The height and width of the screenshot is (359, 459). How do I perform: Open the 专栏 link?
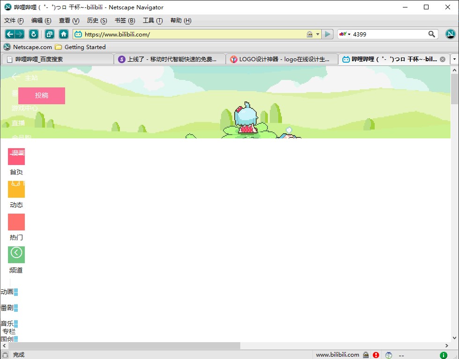pos(9,331)
